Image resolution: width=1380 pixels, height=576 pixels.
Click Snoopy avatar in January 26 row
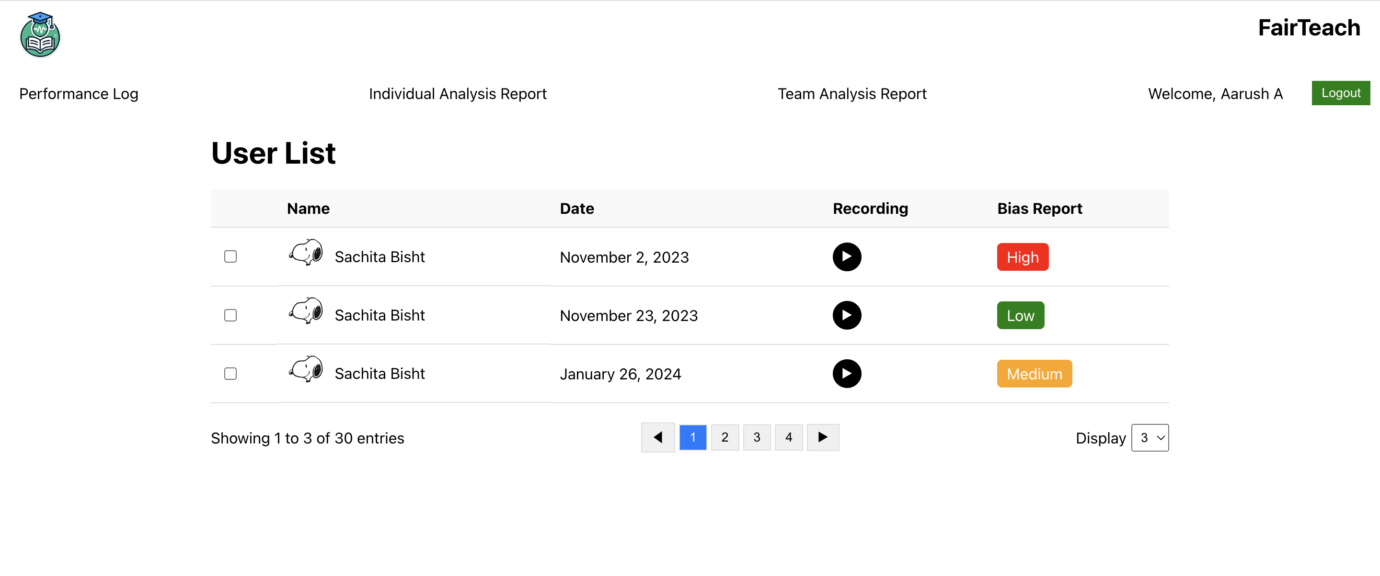pos(306,369)
